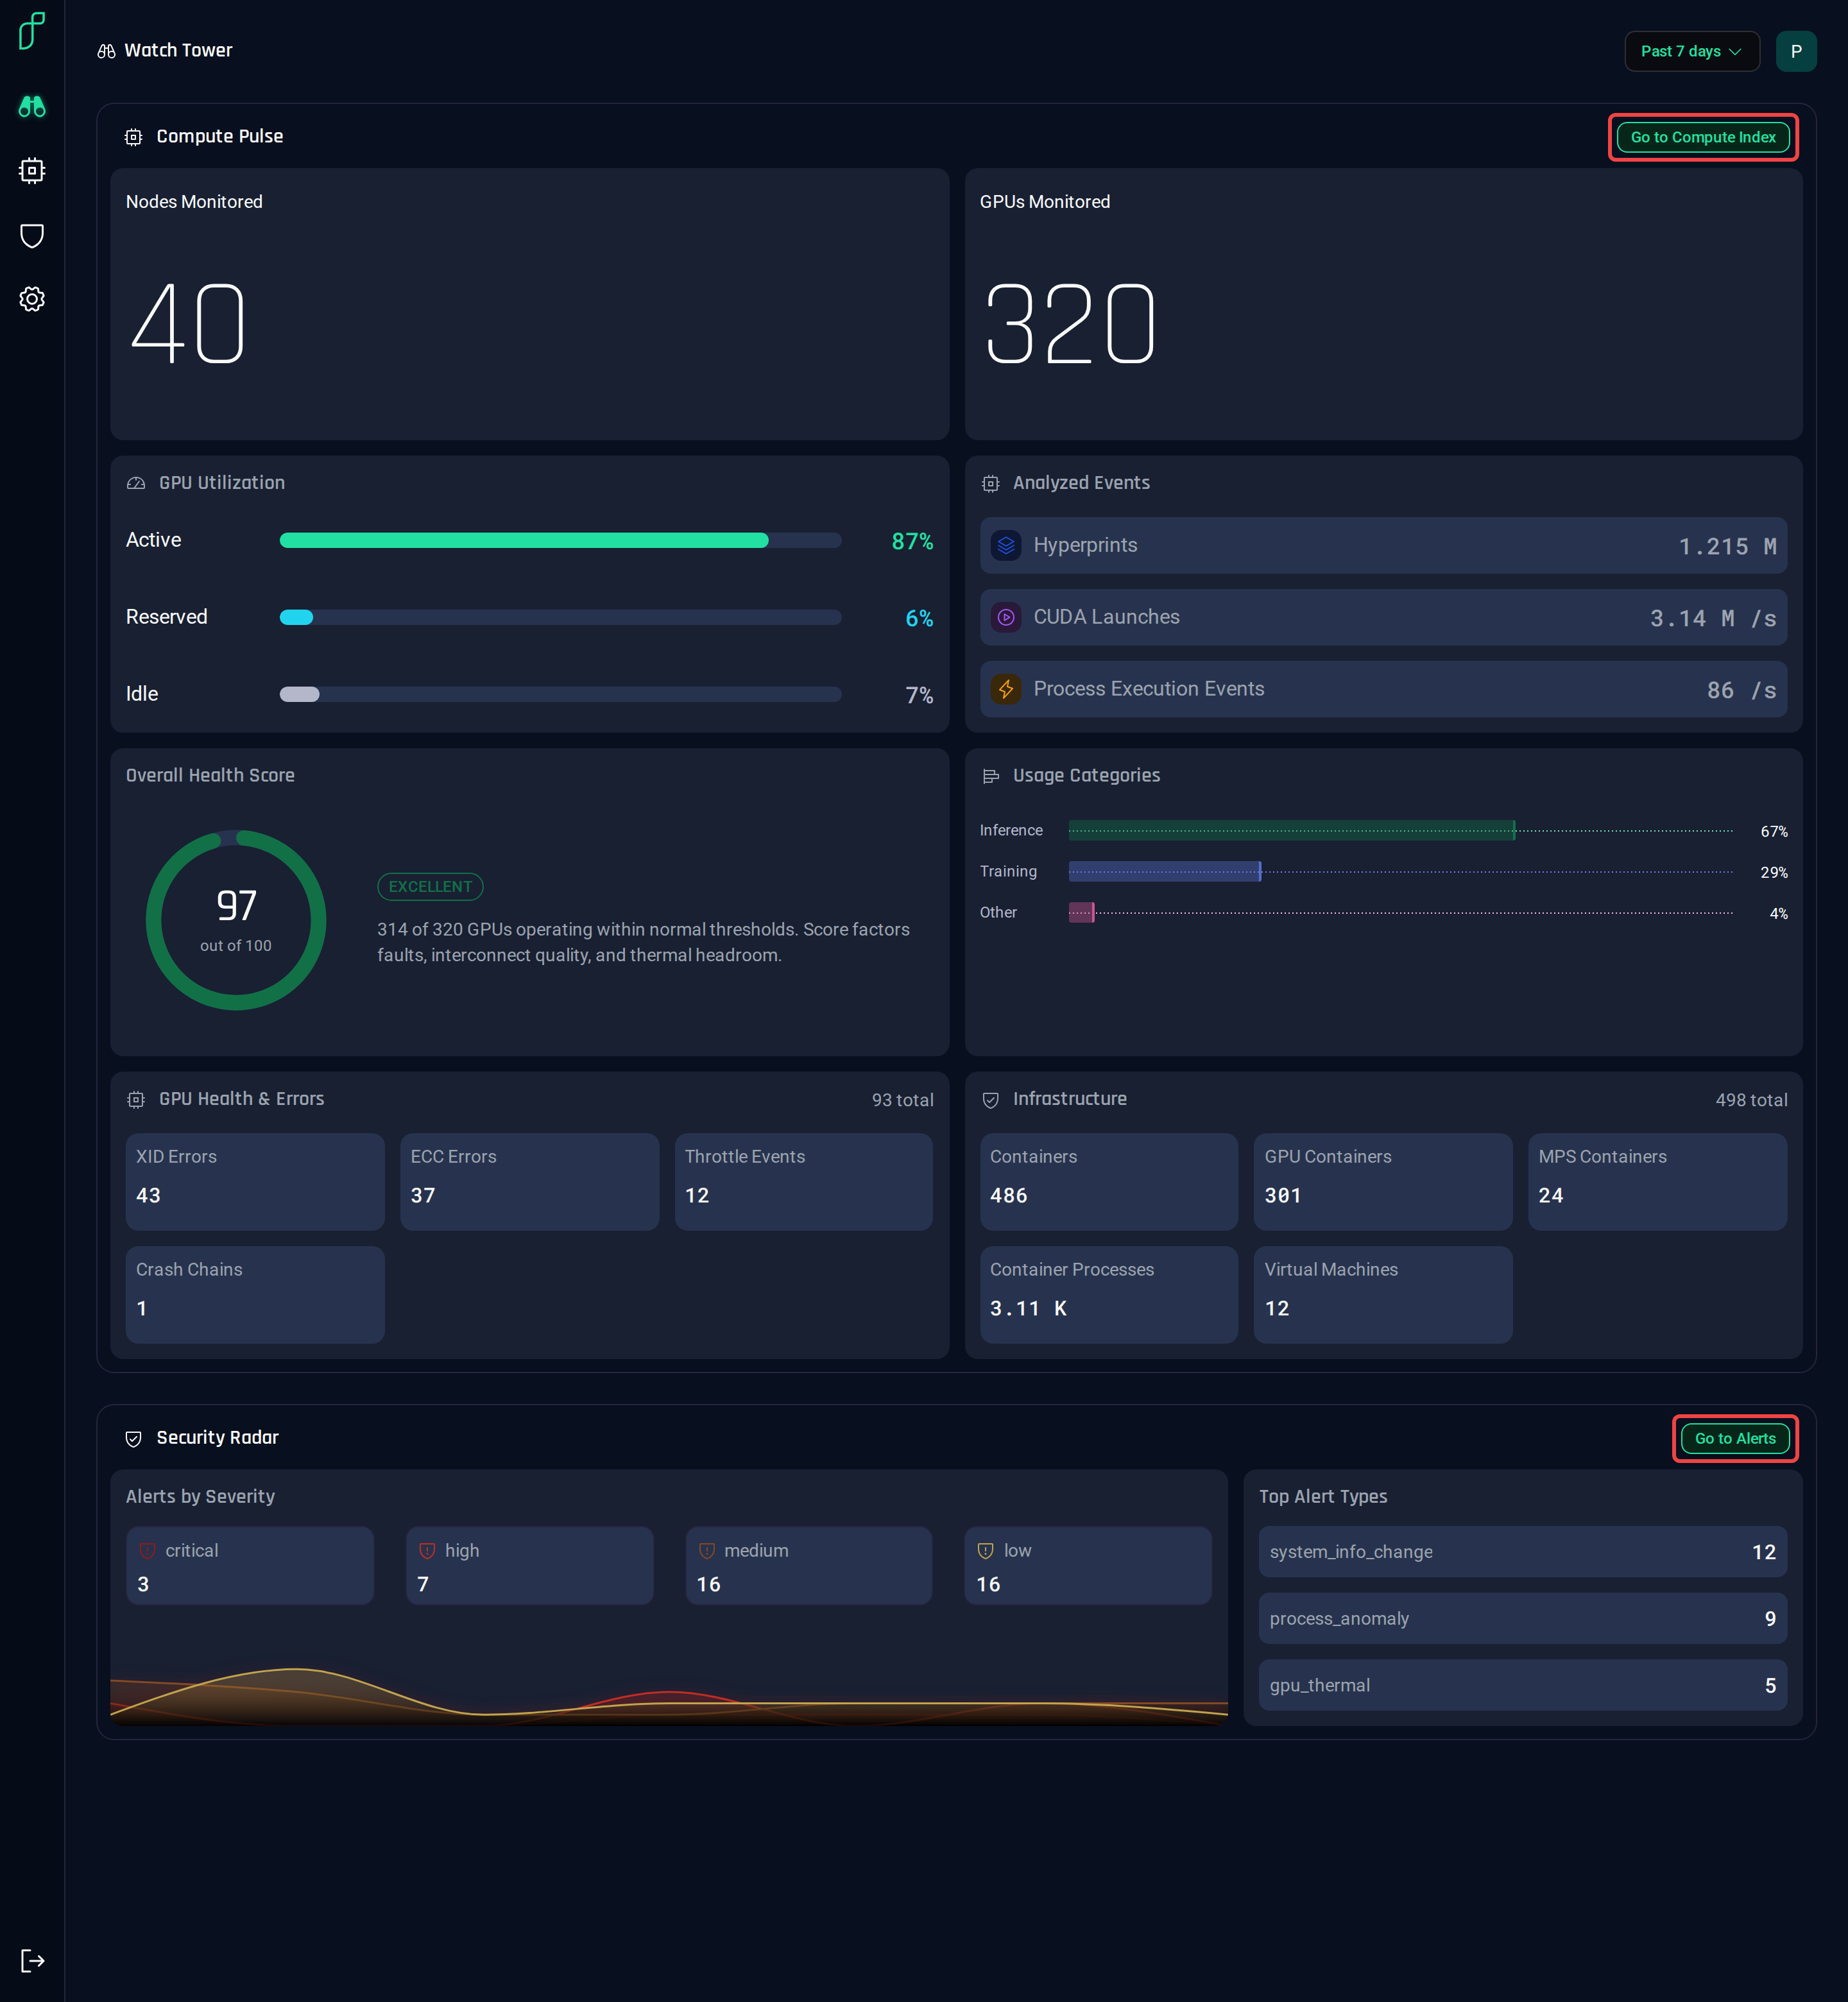Click the Training usage bar
This screenshot has width=1848, height=2002.
[x=1165, y=872]
